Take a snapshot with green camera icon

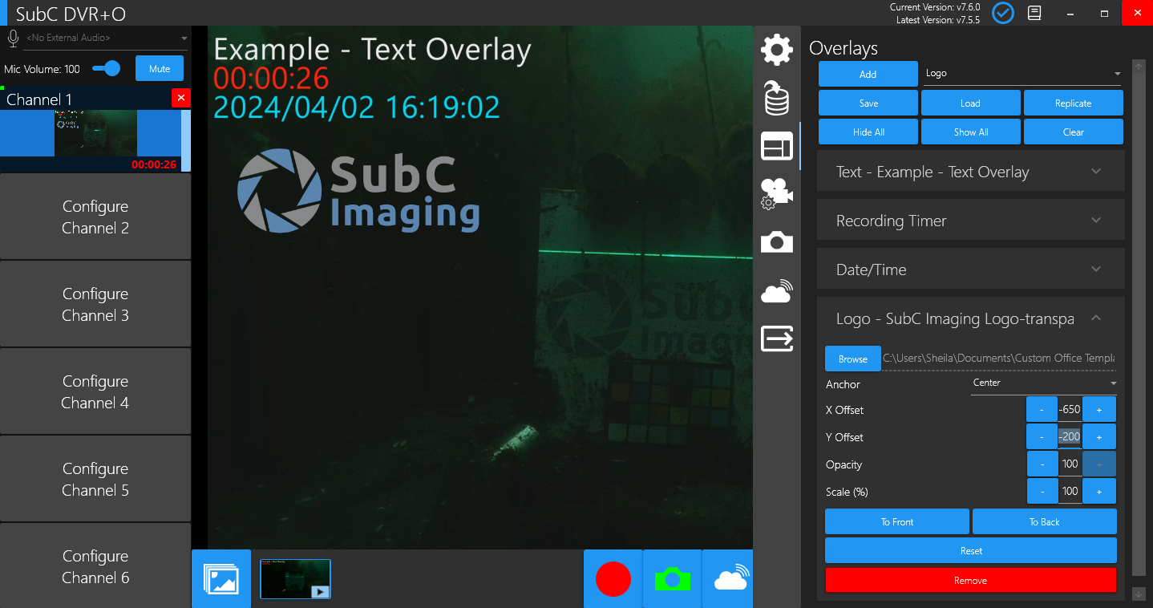click(672, 579)
